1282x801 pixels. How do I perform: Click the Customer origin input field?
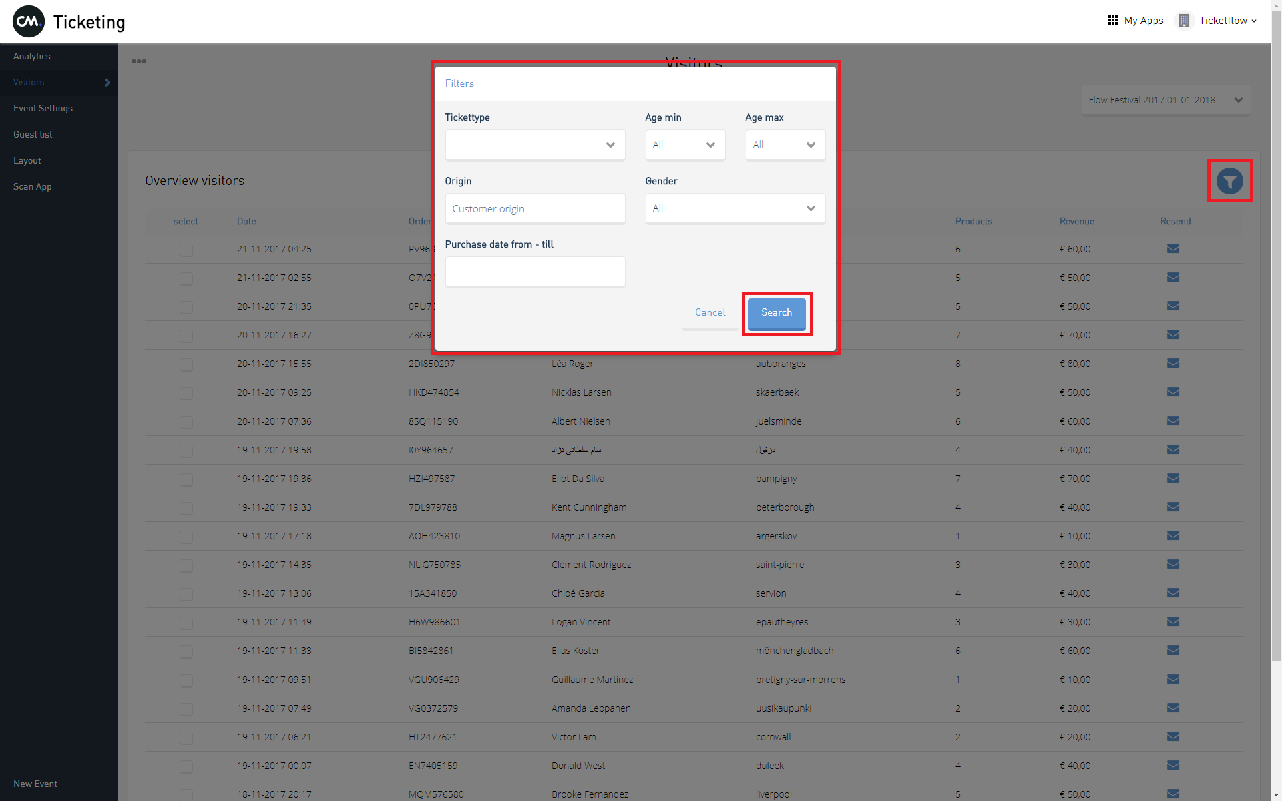pos(535,208)
